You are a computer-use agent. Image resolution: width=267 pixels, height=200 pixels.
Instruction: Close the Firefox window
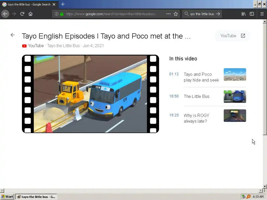click(x=264, y=4)
